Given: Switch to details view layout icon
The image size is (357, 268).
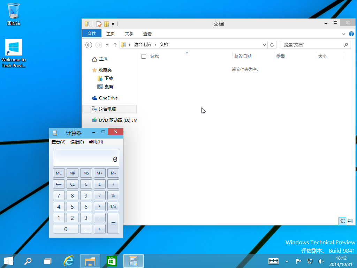Looking at the screenshot, I should (x=342, y=221).
